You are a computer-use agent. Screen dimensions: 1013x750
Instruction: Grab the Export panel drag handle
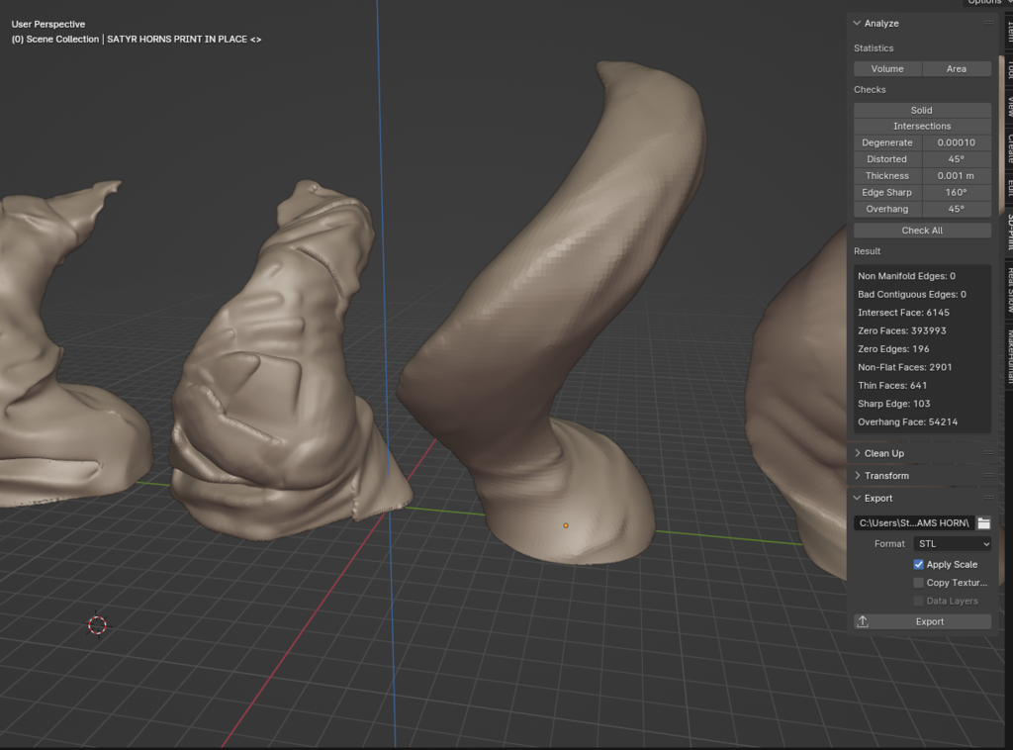(x=987, y=499)
